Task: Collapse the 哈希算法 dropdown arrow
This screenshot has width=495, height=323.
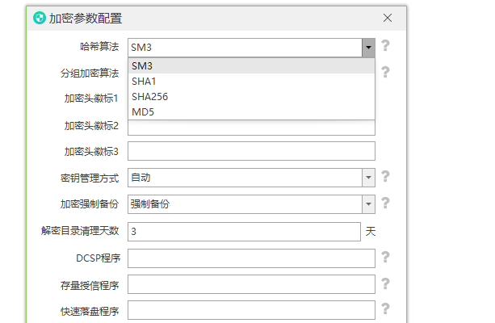Action: [368, 48]
